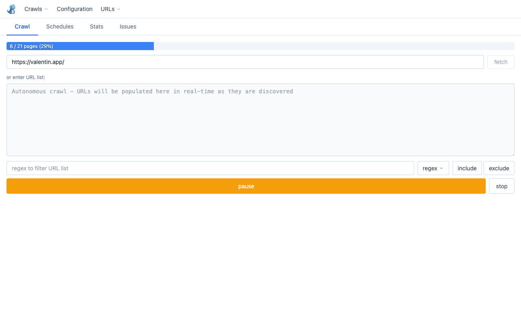Open the Crawls menu
The image size is (521, 326).
coord(36,9)
